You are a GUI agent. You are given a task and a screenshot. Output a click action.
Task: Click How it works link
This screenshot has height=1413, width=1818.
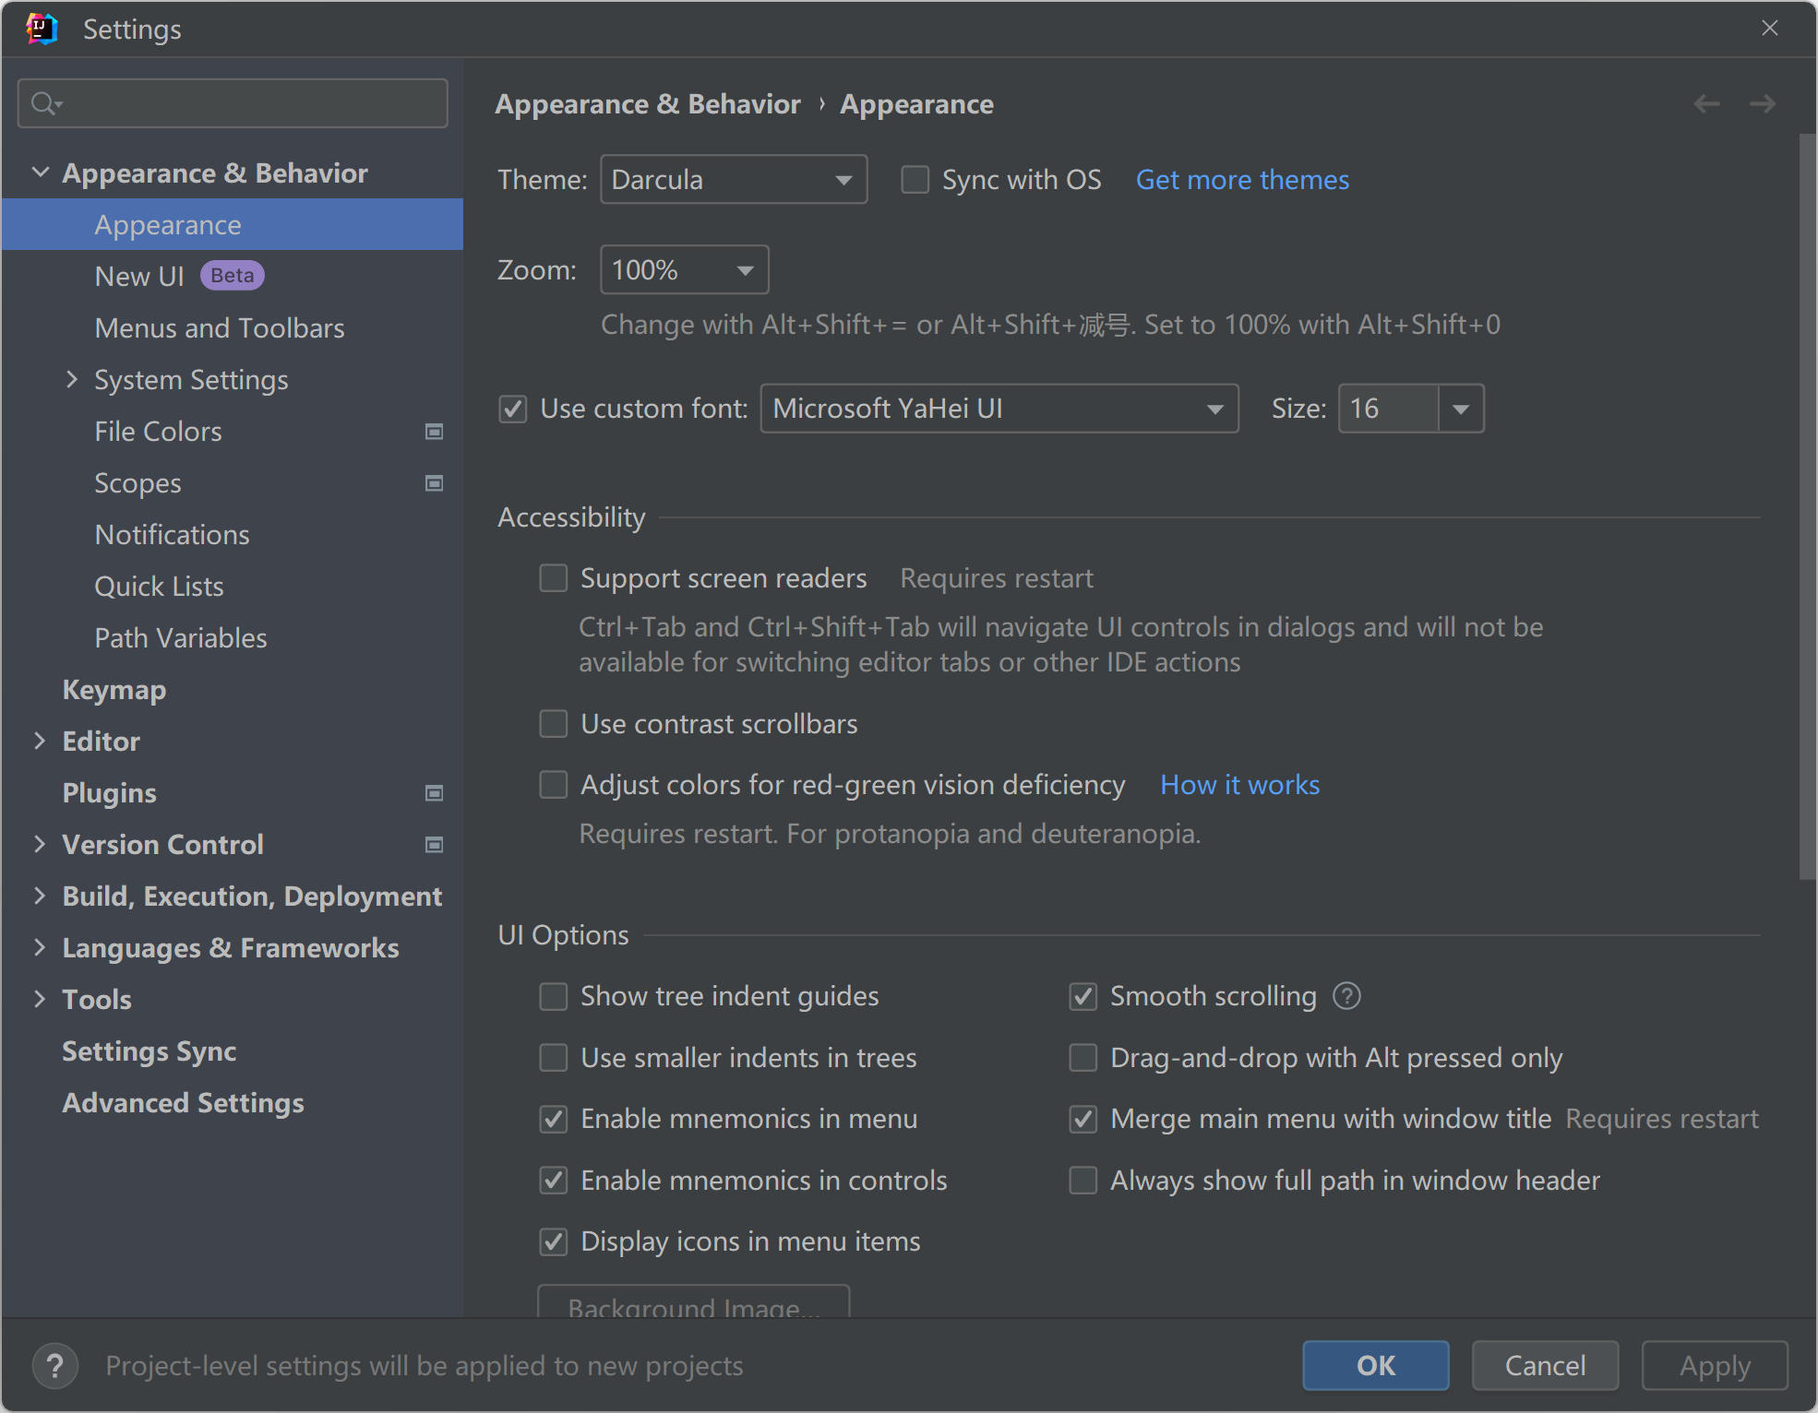coord(1239,785)
